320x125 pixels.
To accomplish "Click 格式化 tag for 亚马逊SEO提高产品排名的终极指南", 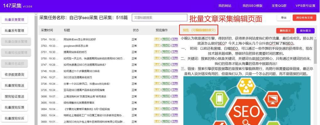I will point(166,90).
